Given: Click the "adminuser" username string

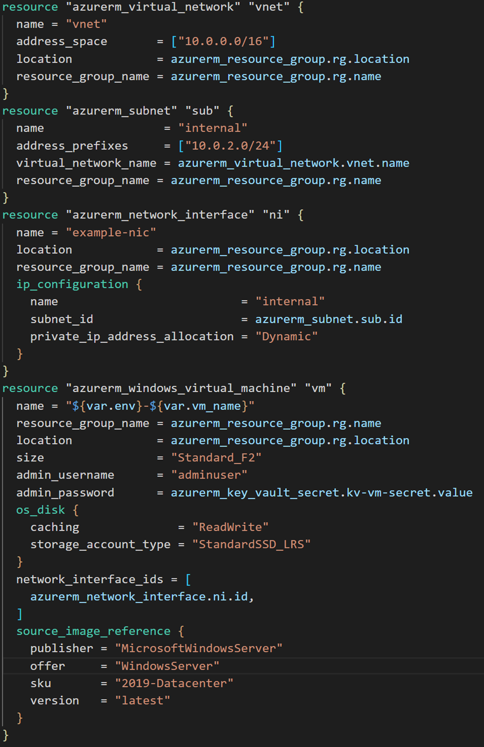Looking at the screenshot, I should click(209, 475).
